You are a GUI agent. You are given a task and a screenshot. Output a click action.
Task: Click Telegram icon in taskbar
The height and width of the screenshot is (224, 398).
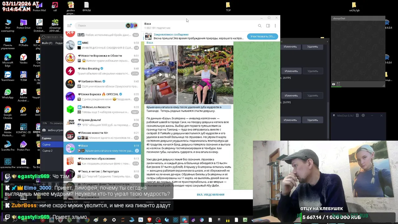[184, 220]
